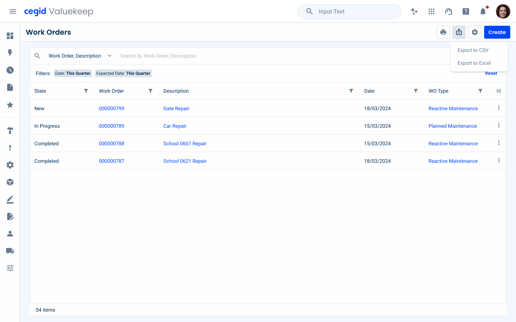
Task: Click the help question mark icon
Action: pyautogui.click(x=466, y=11)
